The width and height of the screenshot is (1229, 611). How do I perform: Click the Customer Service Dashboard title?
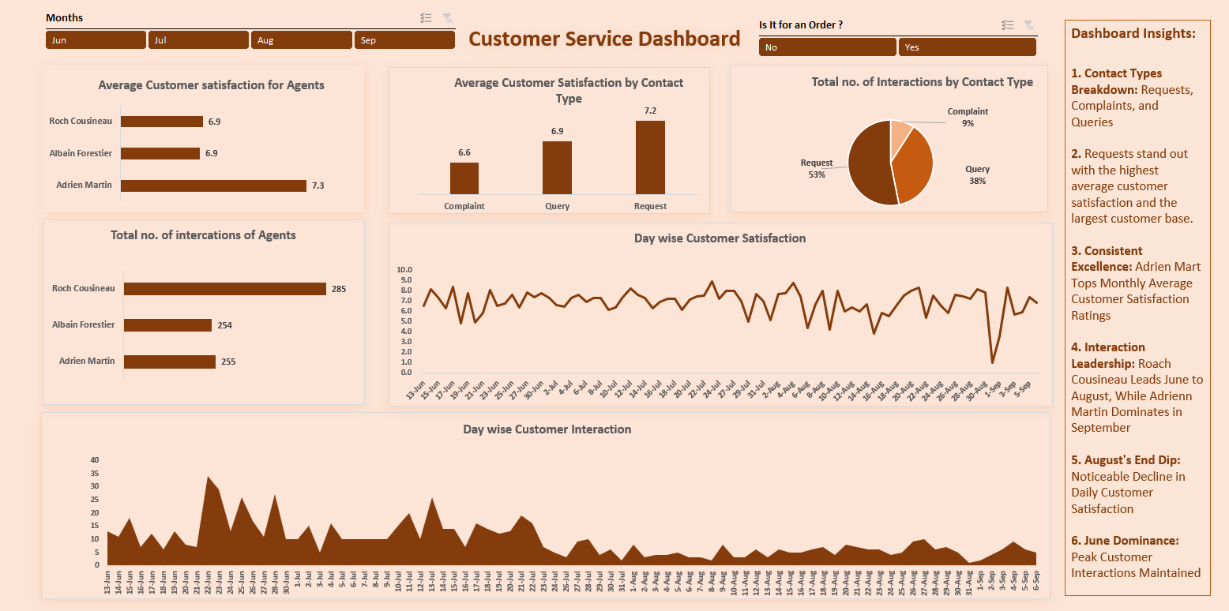(x=604, y=39)
